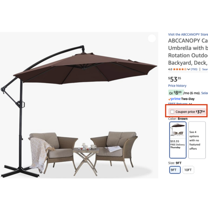Tick the Coupon price checkbox
The height and width of the screenshot is (208, 208).
[172, 112]
